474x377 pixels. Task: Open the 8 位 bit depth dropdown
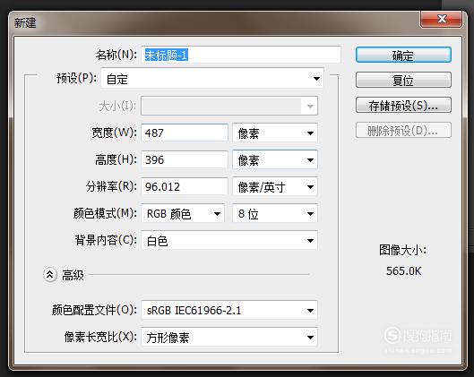(275, 213)
